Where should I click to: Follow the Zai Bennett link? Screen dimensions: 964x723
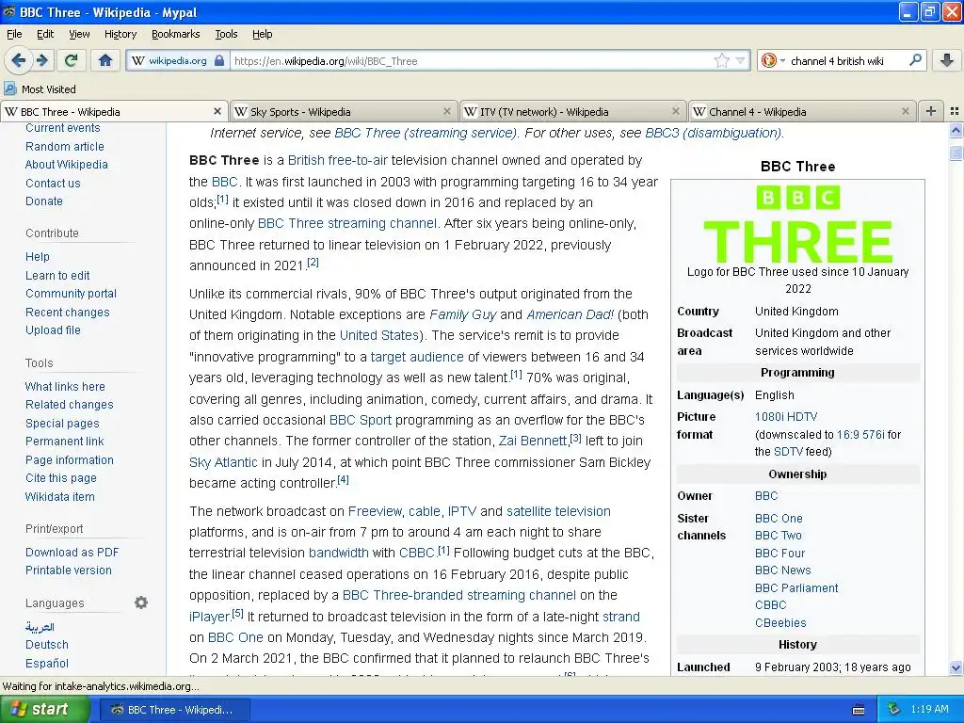(533, 441)
